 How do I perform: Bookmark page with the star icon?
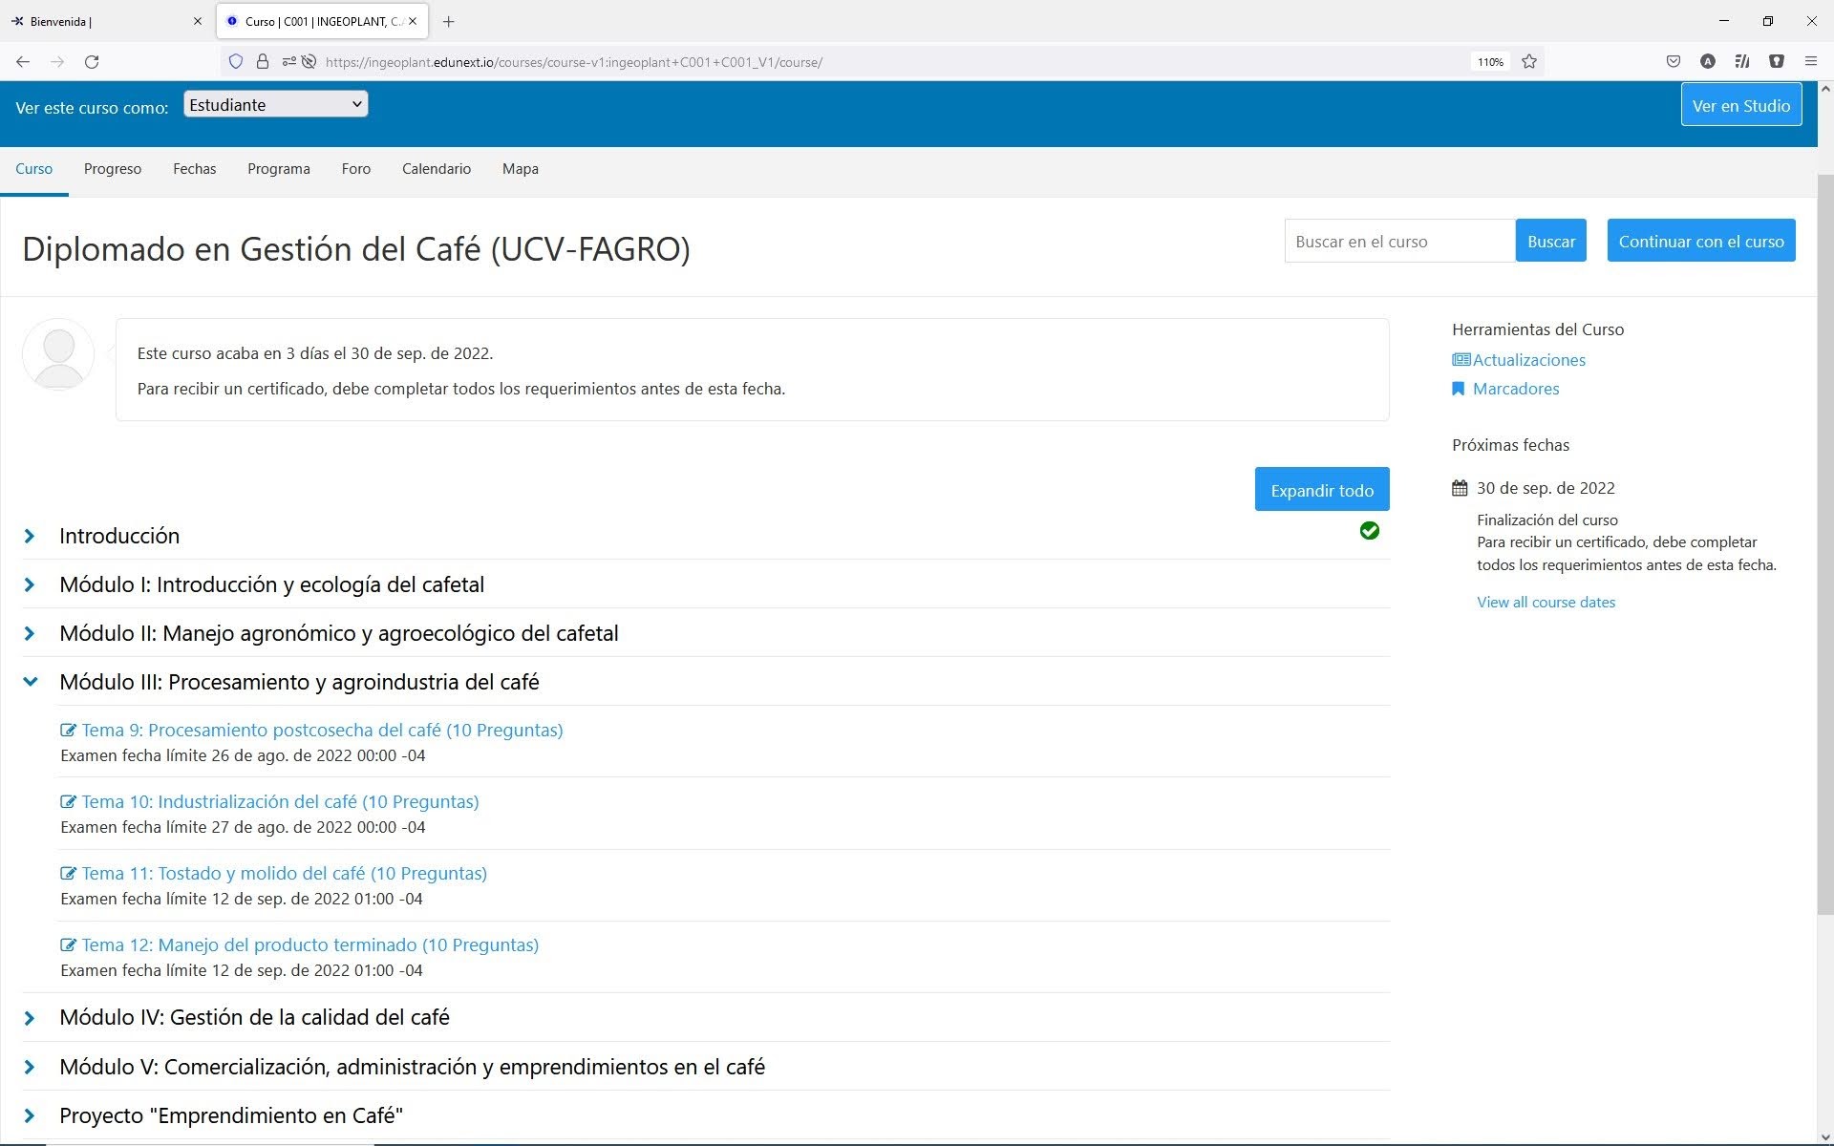click(x=1529, y=62)
